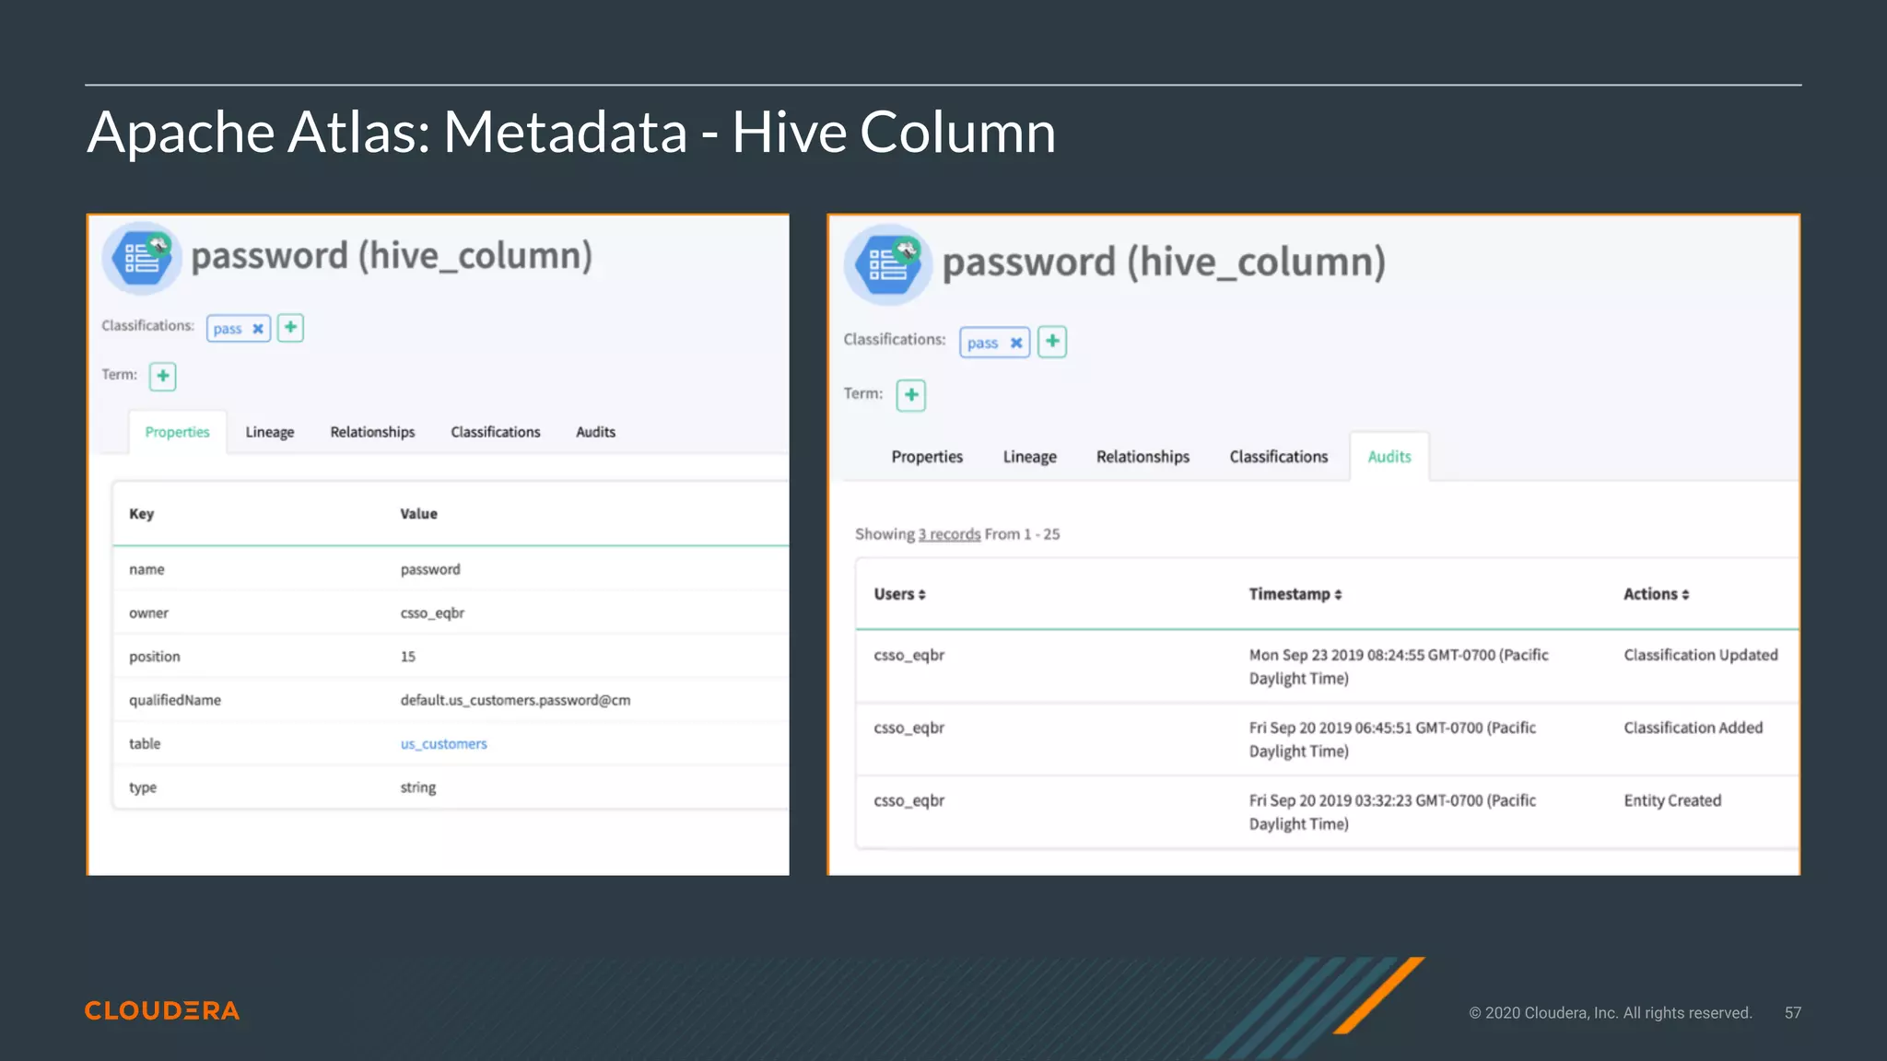Sort audits by Timestamp column
This screenshot has width=1887, height=1061.
coord(1295,594)
